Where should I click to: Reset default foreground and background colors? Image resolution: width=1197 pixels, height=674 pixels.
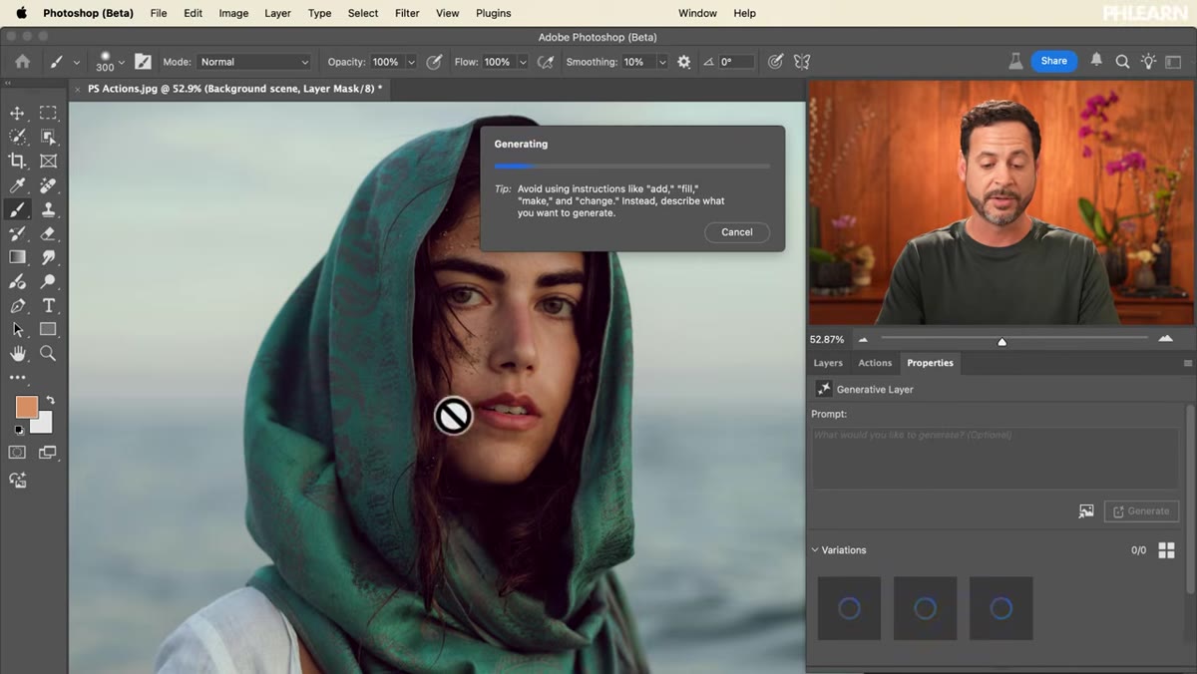tap(17, 430)
